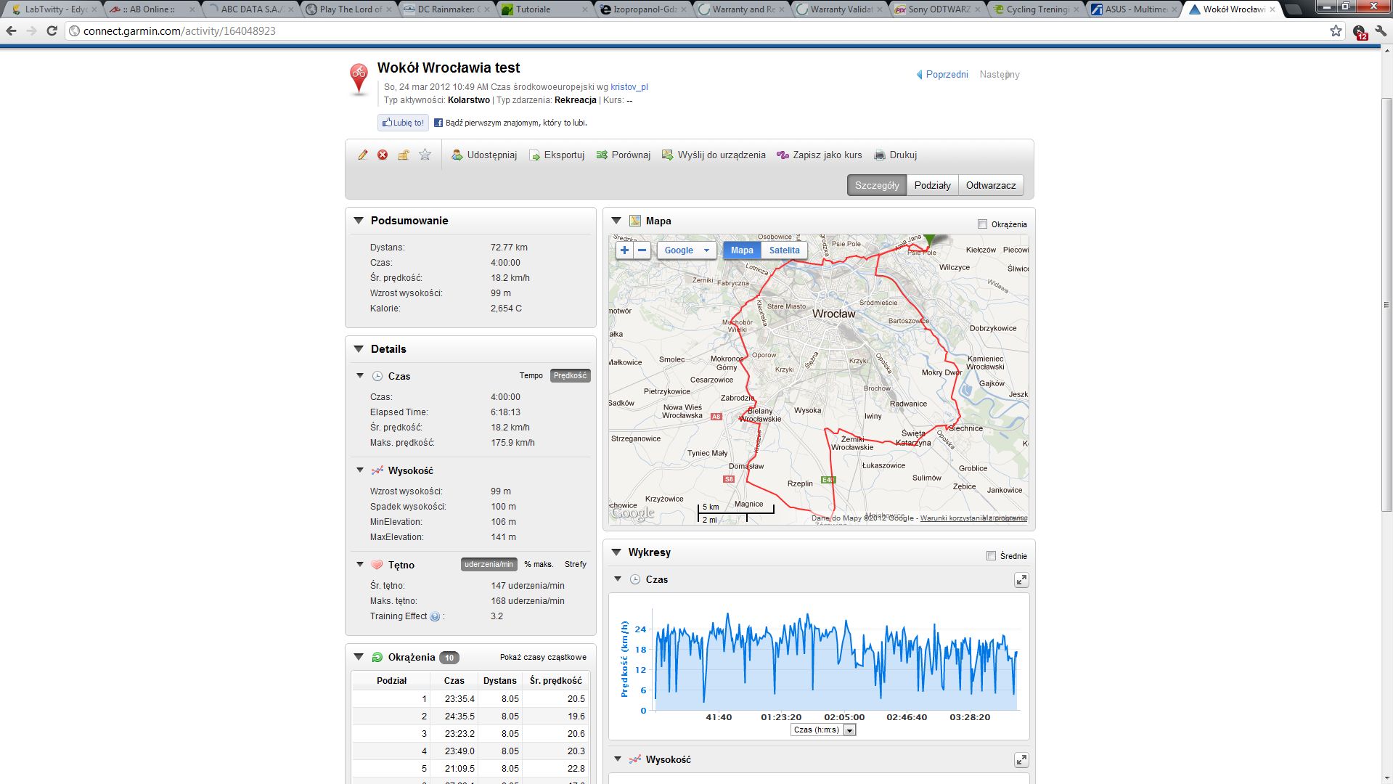This screenshot has width=1393, height=784.
Task: Click Drukuj print button
Action: [x=895, y=155]
